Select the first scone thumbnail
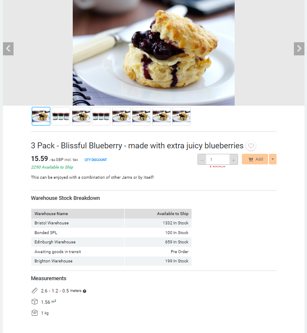 point(41,116)
